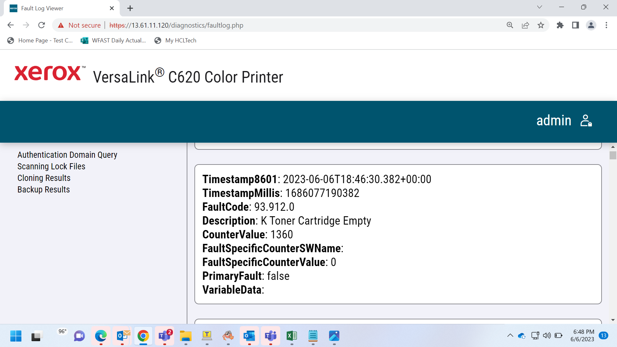
Task: Select the Backup Results menu item
Action: pyautogui.click(x=44, y=190)
